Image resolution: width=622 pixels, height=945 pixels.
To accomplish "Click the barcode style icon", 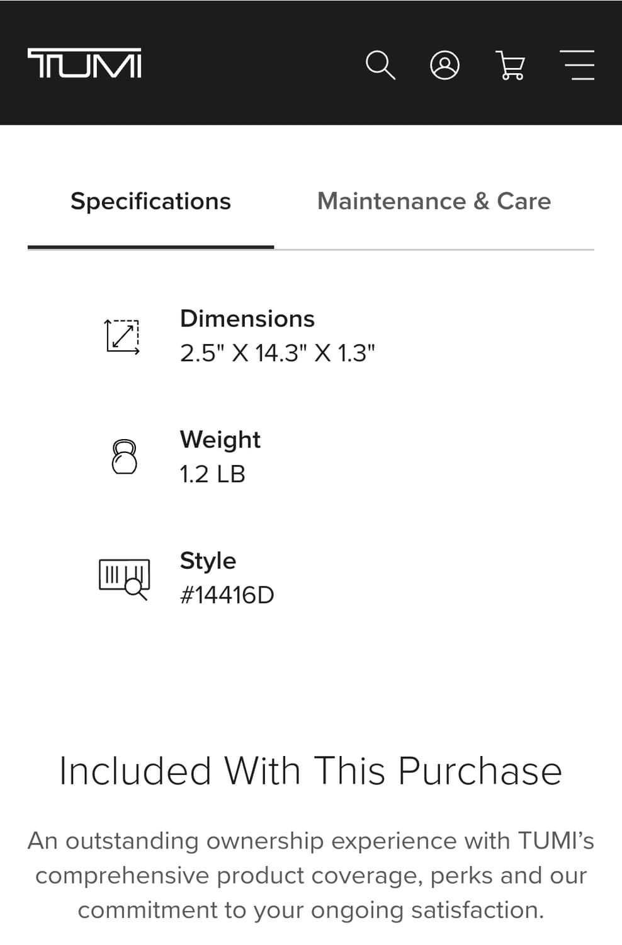I will pyautogui.click(x=124, y=578).
